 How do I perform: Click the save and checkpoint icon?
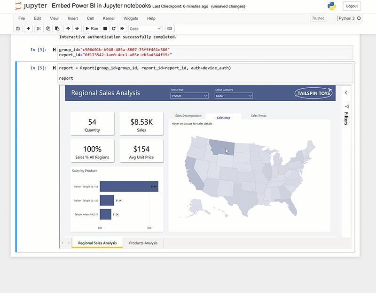pos(18,29)
